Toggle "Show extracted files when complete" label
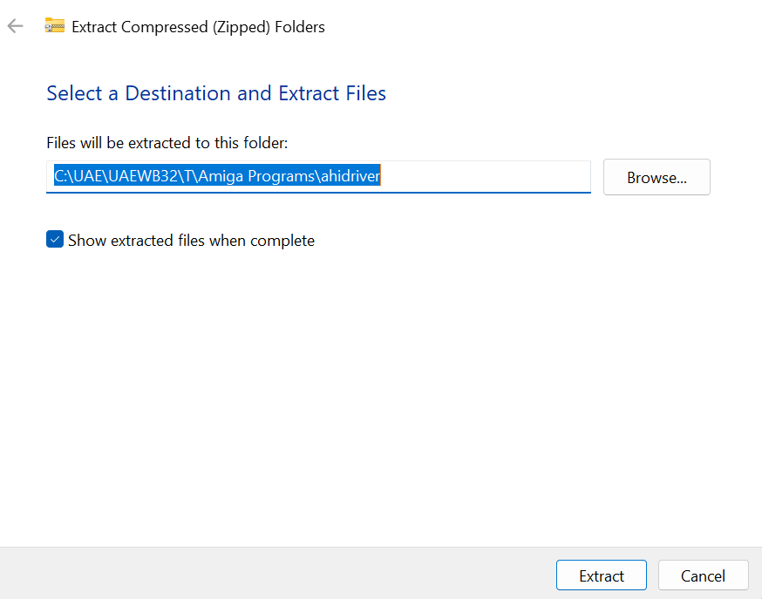 coord(191,241)
